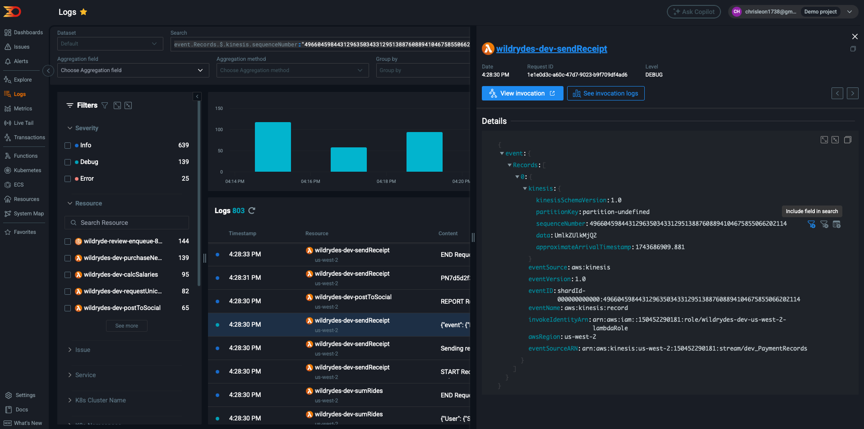Check wildrydes-dev-calcSalaries resource filter
864x429 pixels.
pyautogui.click(x=68, y=275)
